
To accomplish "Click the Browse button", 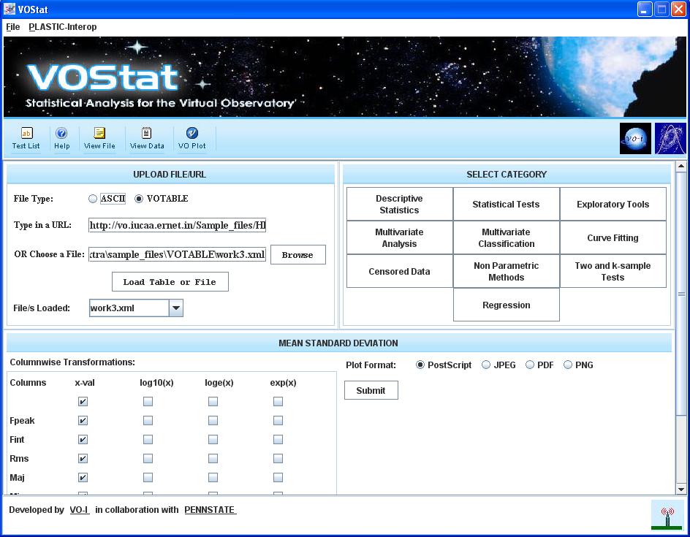I will [298, 255].
